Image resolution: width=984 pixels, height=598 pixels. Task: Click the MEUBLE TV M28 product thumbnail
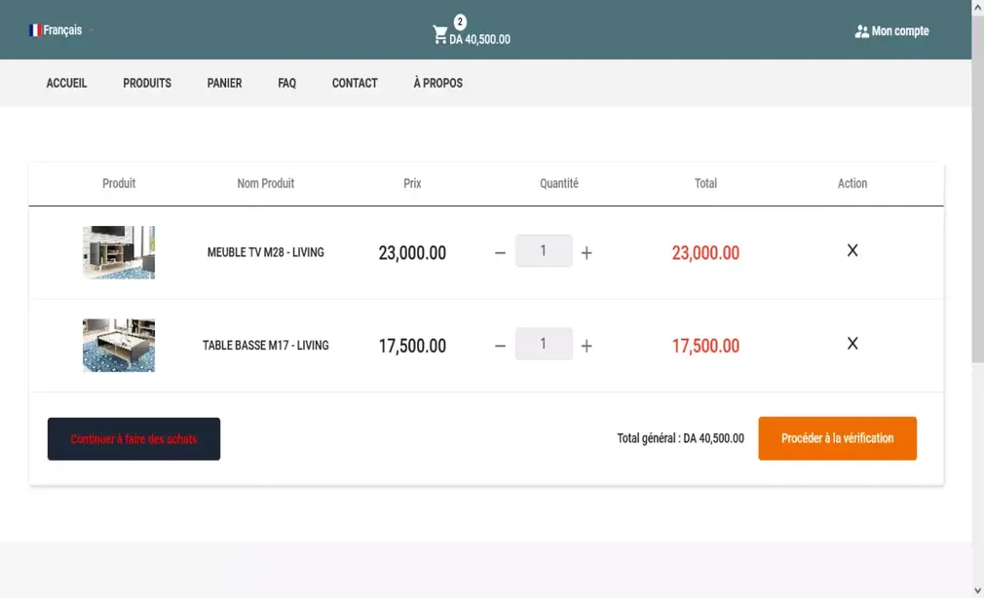pos(119,252)
